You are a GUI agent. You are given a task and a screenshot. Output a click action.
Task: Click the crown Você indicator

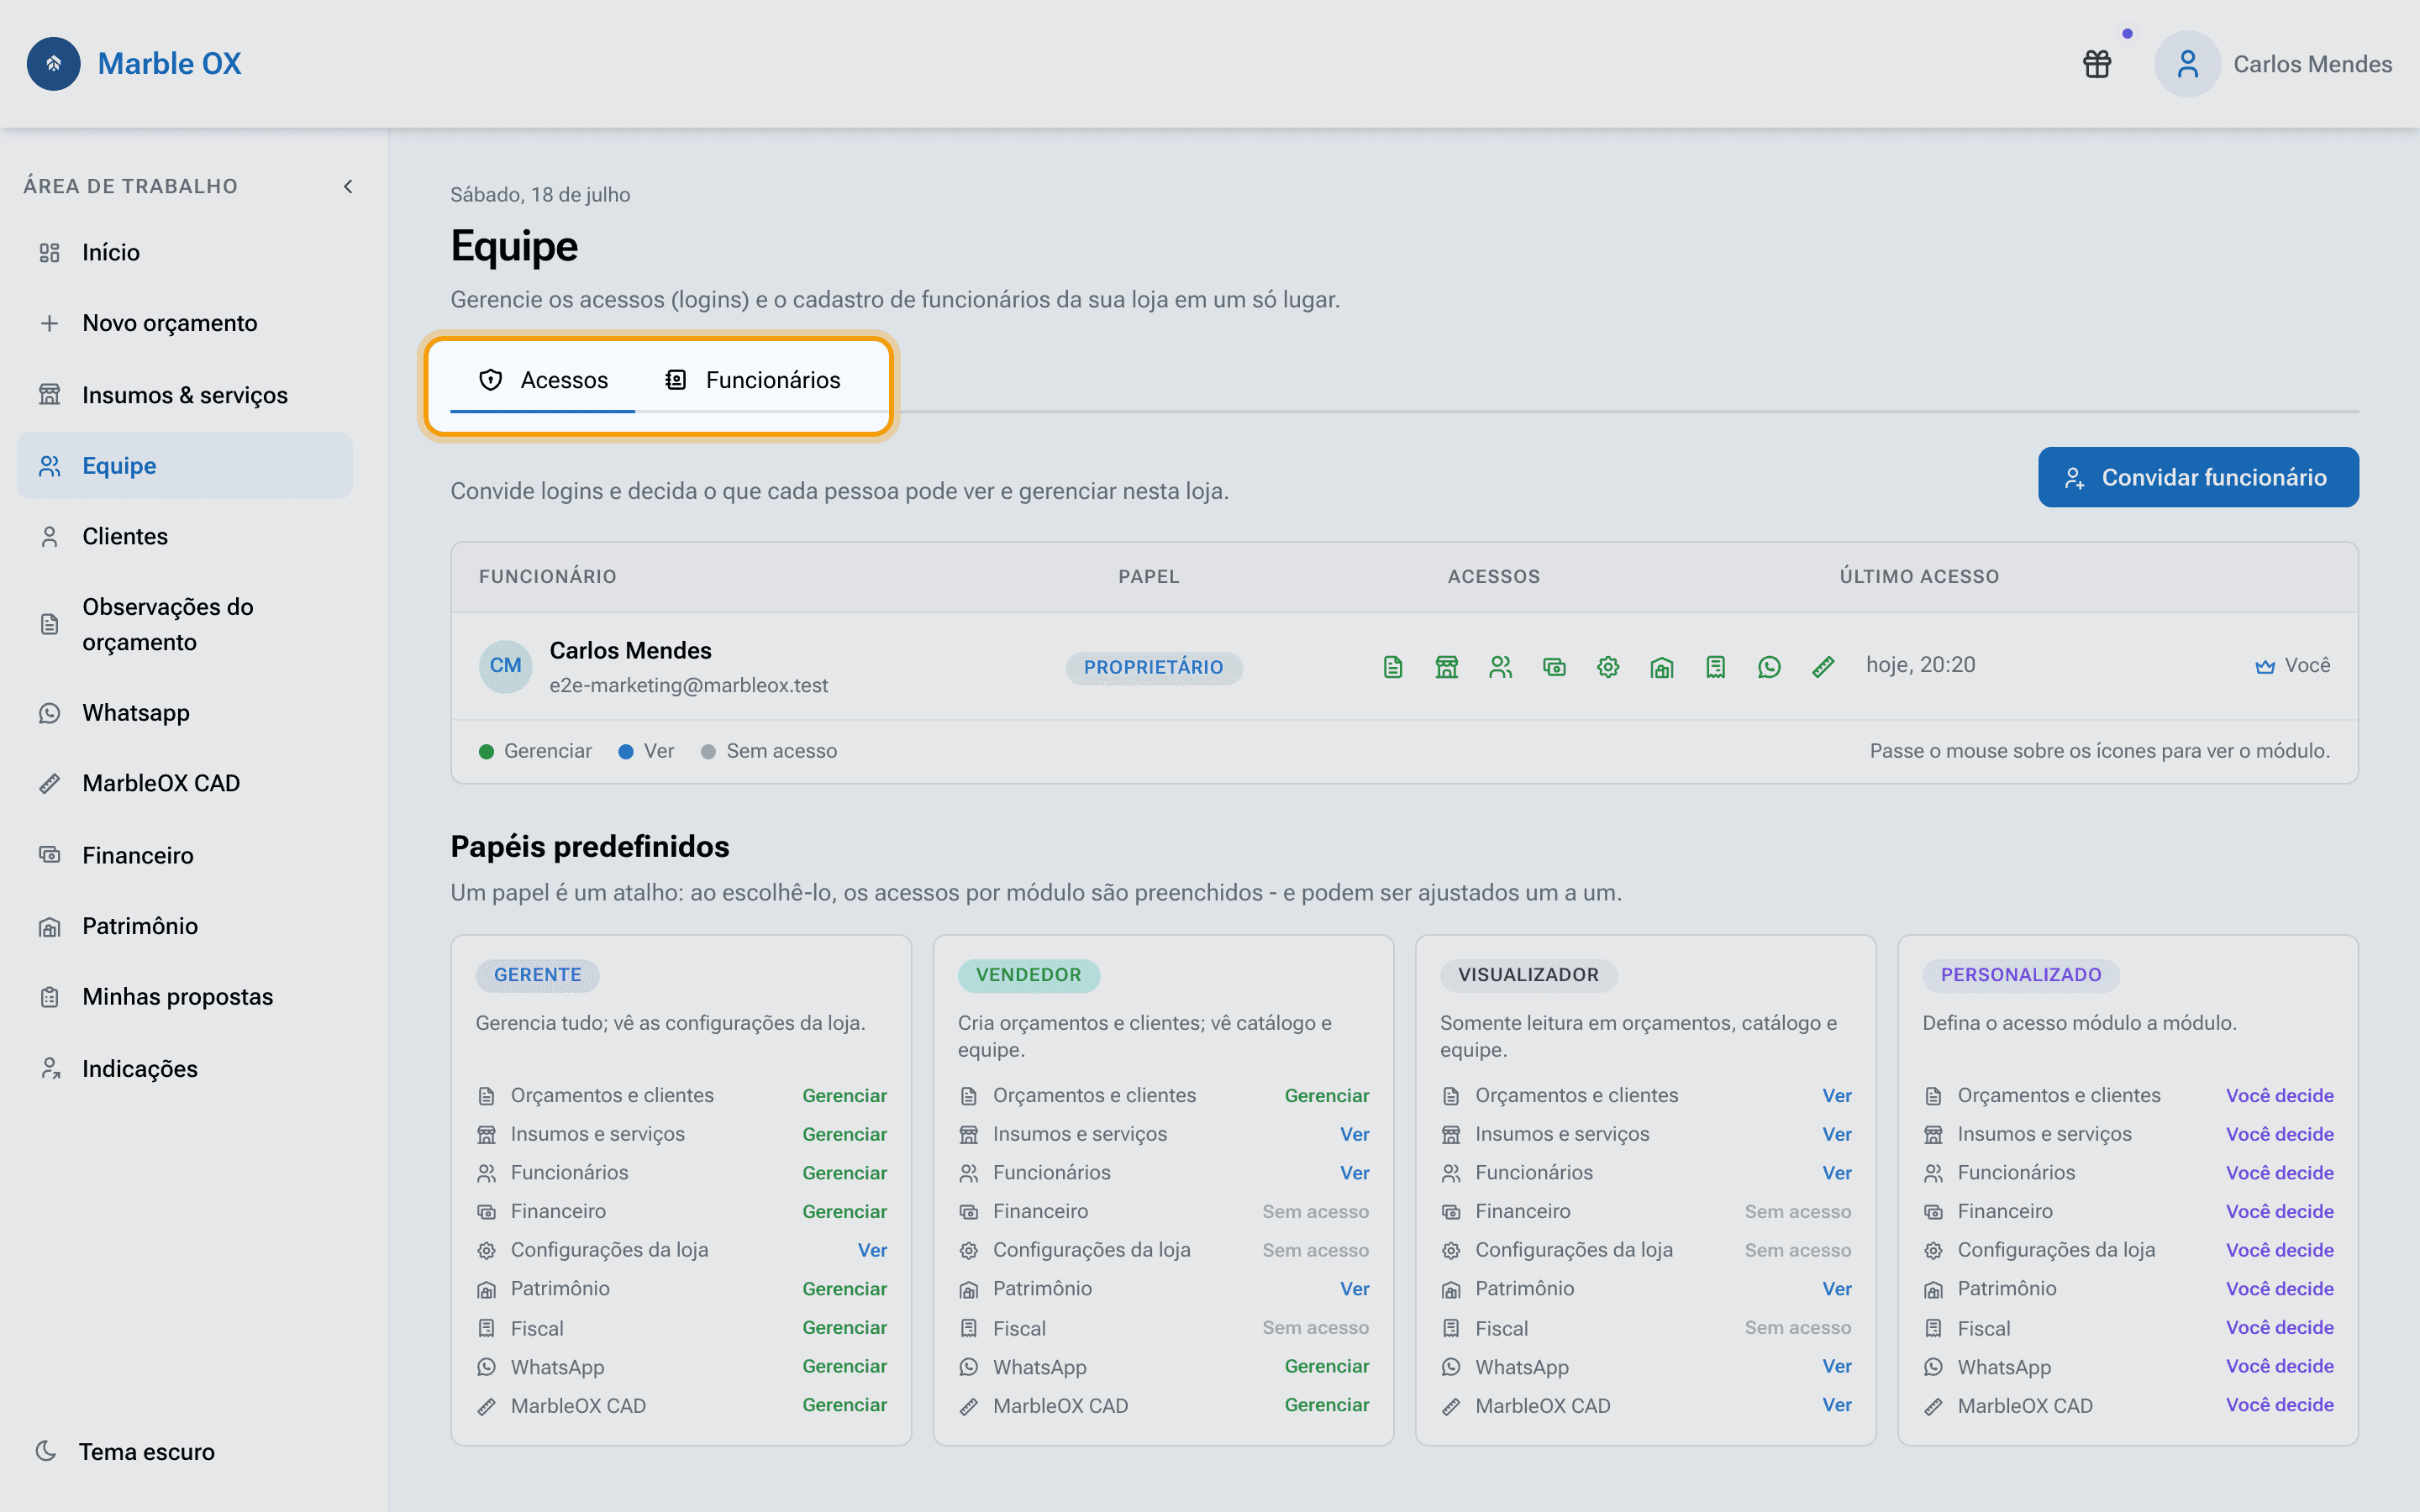coord(2292,666)
